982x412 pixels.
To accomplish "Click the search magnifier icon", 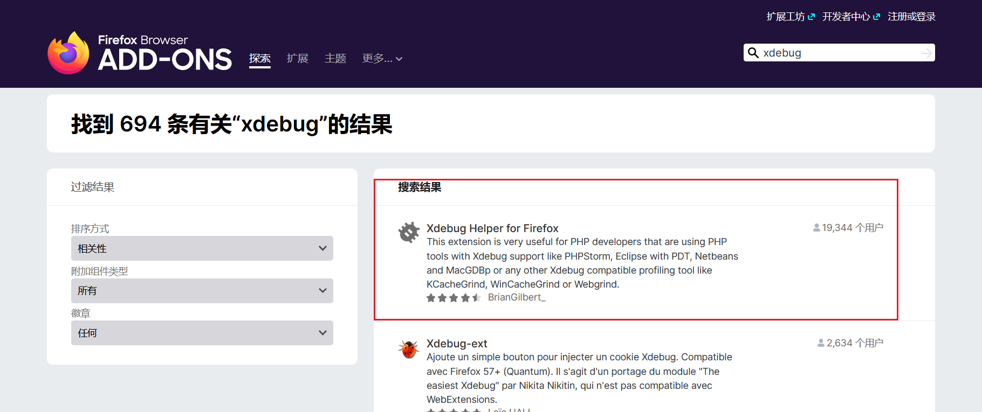I will tap(753, 53).
